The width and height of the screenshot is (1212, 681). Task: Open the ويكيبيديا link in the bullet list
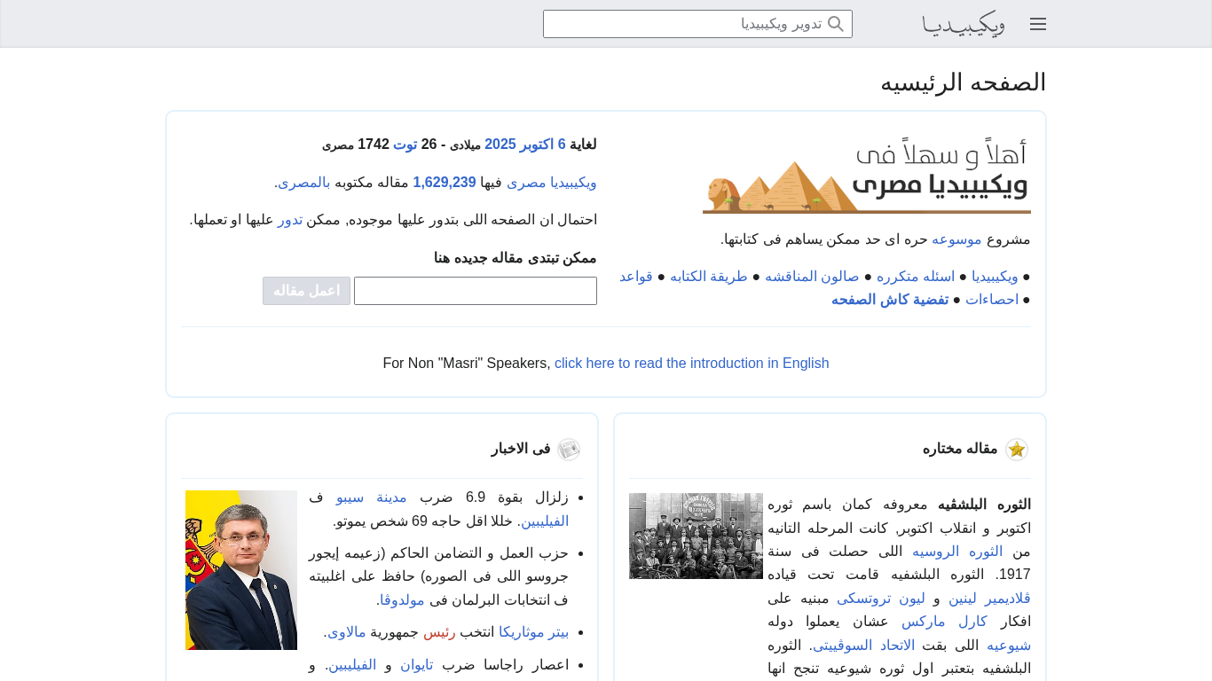point(996,277)
